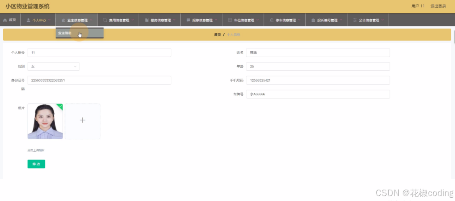Click the building icon beside 楼房信息管理
The height and width of the screenshot is (201, 455).
147,20
